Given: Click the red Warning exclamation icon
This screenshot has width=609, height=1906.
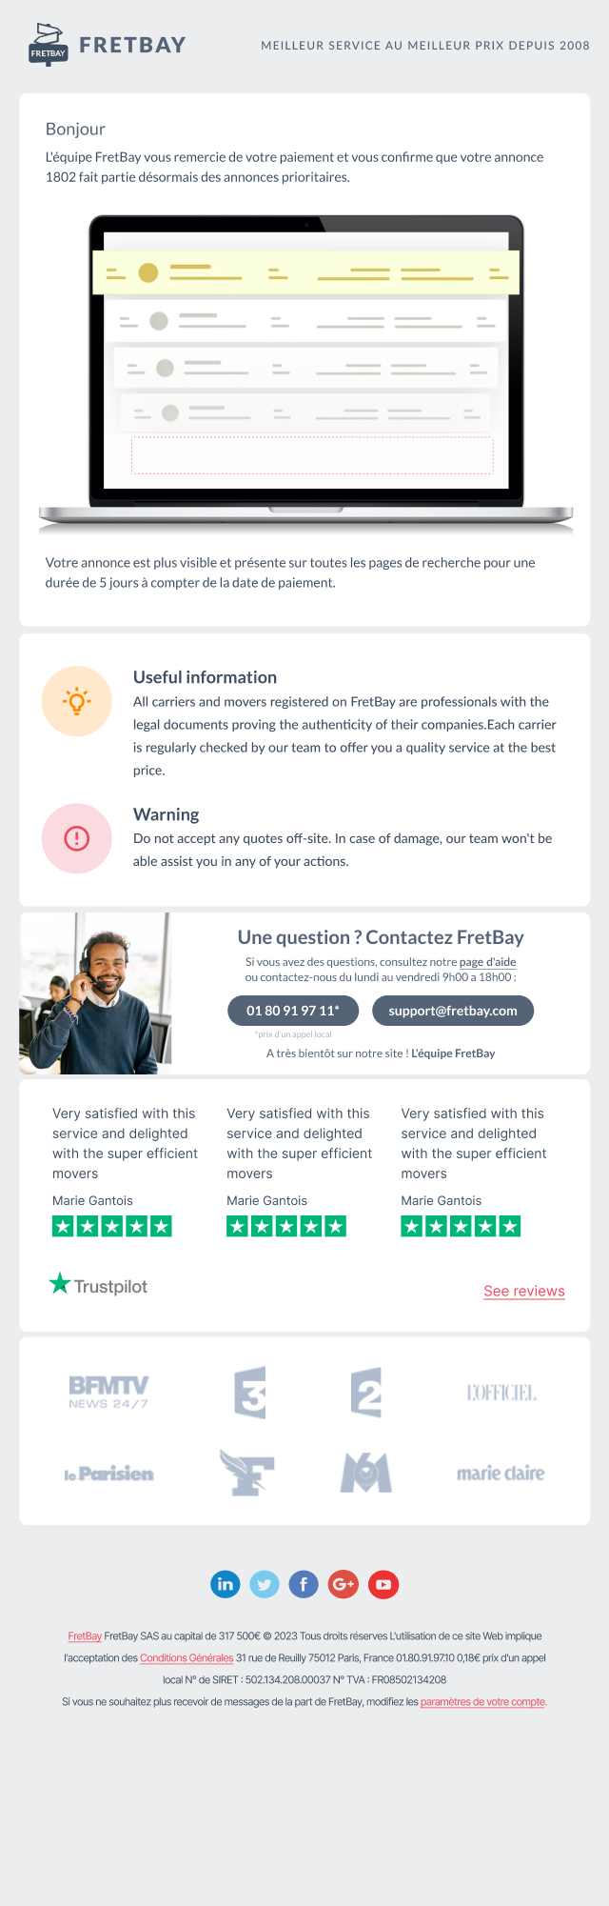Looking at the screenshot, I should pyautogui.click(x=77, y=838).
